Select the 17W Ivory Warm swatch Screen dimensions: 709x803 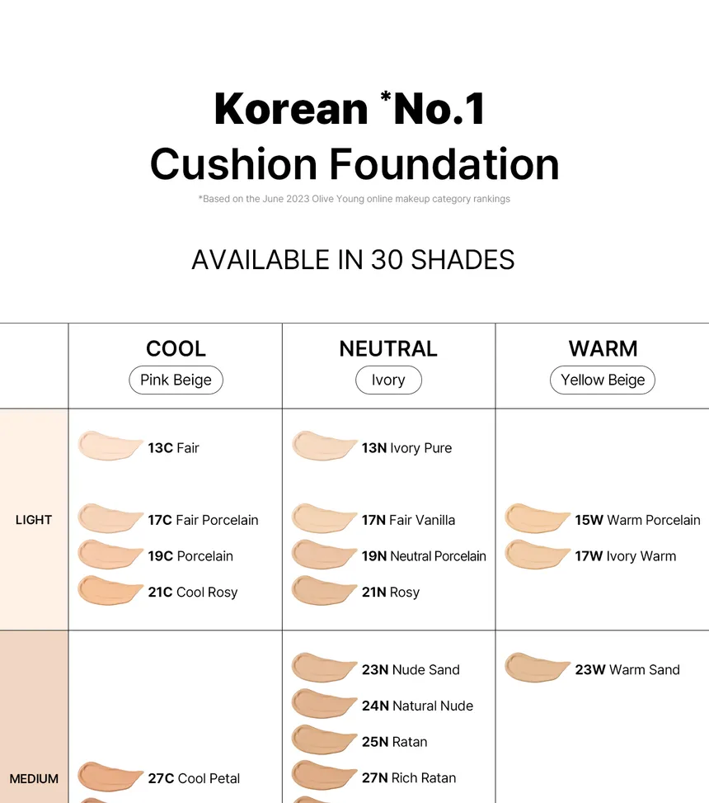(537, 555)
